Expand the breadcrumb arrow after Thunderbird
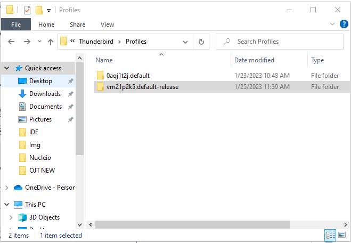 point(119,42)
